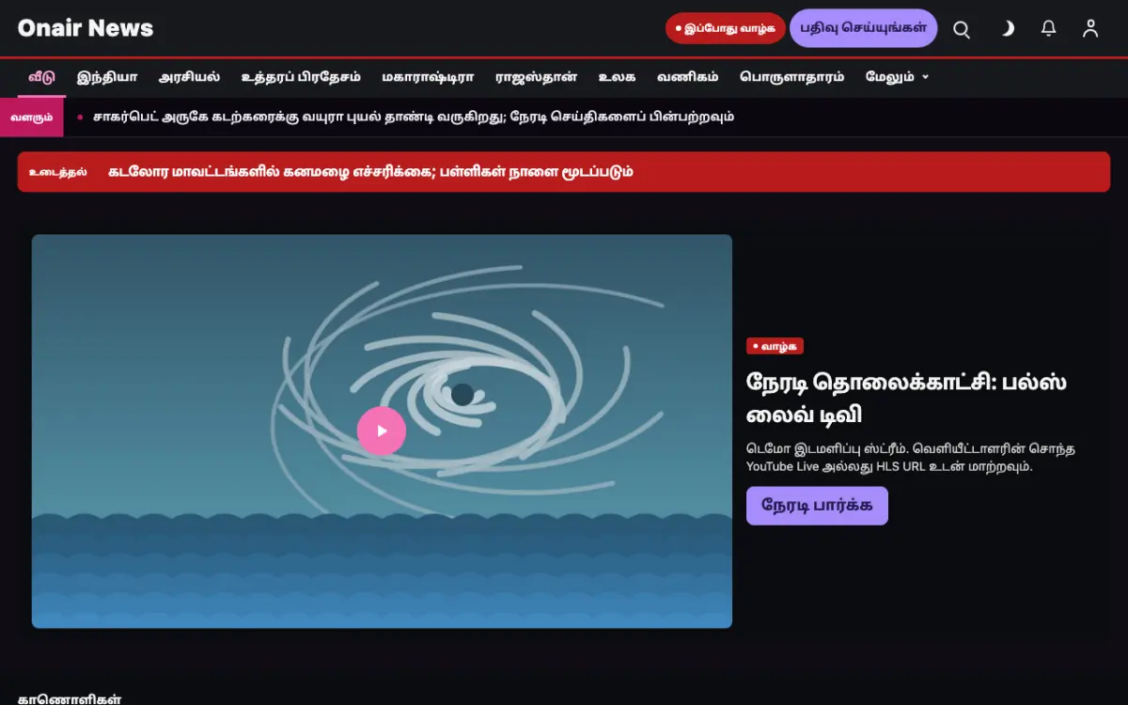Click the red இப்போது வாழ்க live button

click(x=726, y=28)
